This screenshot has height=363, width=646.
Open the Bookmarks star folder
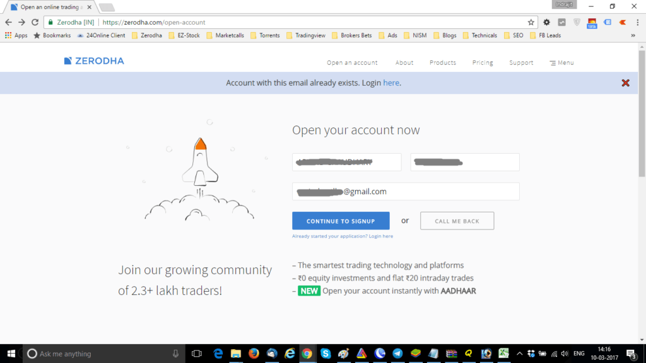pyautogui.click(x=52, y=35)
